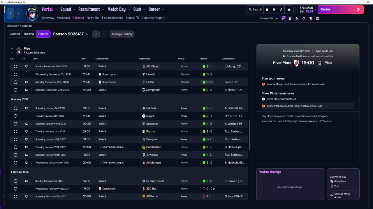The width and height of the screenshot is (373, 209).
Task: Select the AC Milan fixture radio button
Action: (x=15, y=66)
